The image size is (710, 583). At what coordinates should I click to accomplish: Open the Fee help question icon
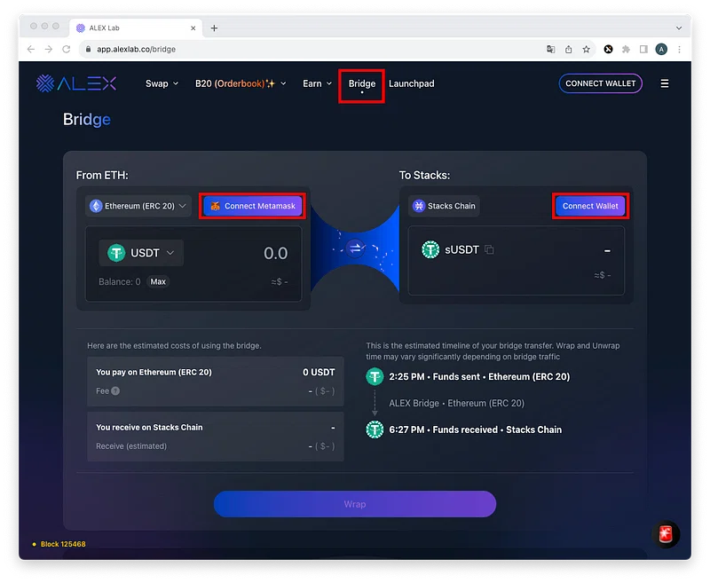(115, 390)
